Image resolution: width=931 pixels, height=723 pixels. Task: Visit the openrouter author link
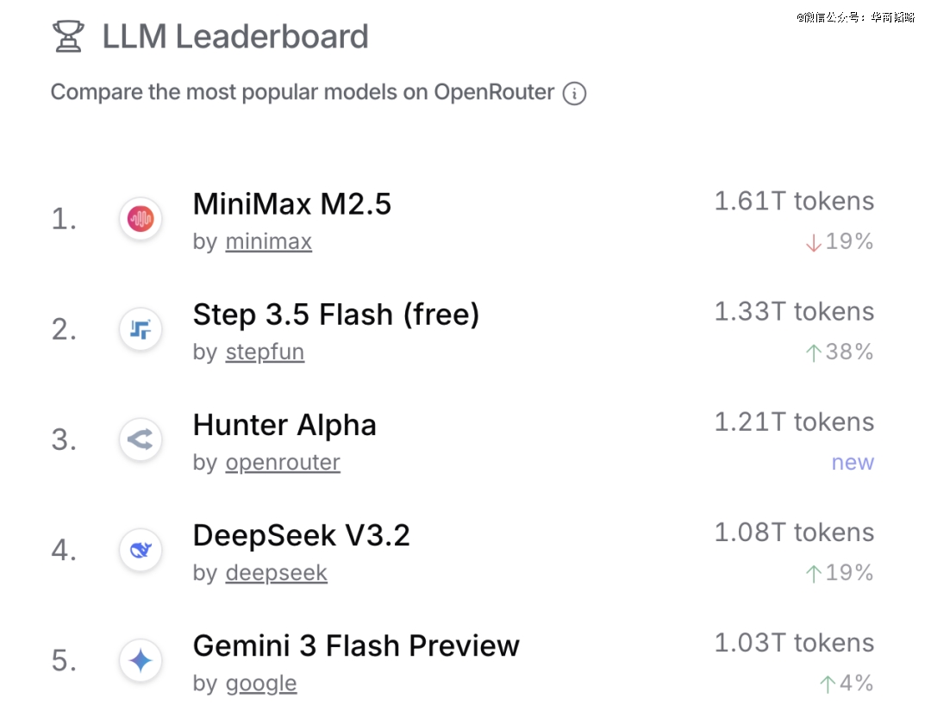click(x=283, y=463)
